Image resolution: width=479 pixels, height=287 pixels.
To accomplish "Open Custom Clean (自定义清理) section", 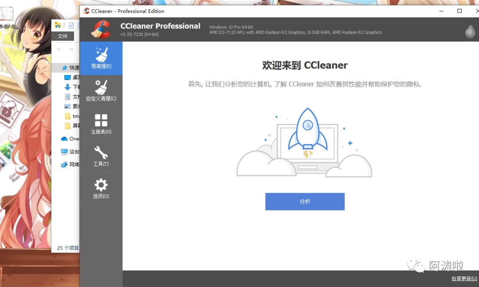I will tap(101, 91).
